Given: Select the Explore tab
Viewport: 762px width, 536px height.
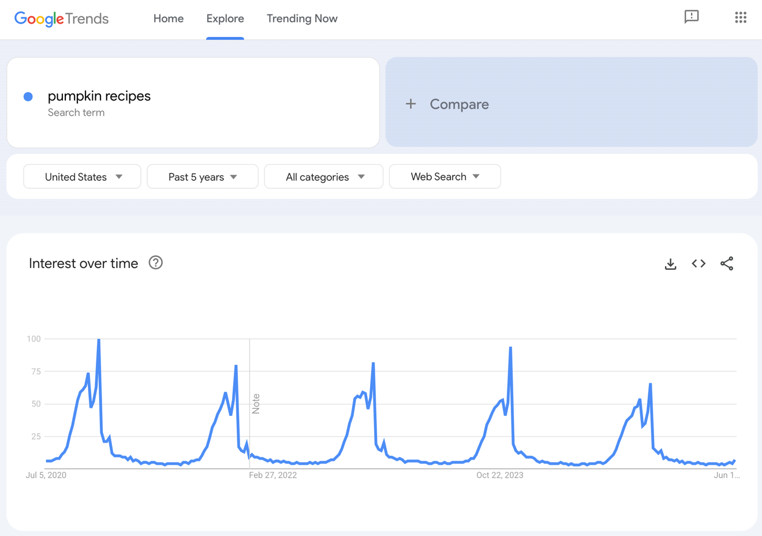Looking at the screenshot, I should tap(225, 18).
